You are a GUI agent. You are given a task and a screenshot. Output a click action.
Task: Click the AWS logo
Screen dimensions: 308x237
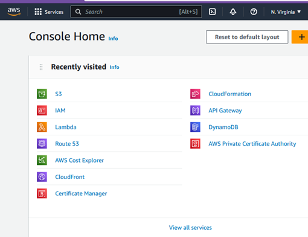(x=14, y=11)
